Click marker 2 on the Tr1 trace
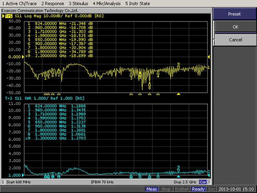Image resolution: width=257 pixels, height=193 pixels. pos(59,73)
